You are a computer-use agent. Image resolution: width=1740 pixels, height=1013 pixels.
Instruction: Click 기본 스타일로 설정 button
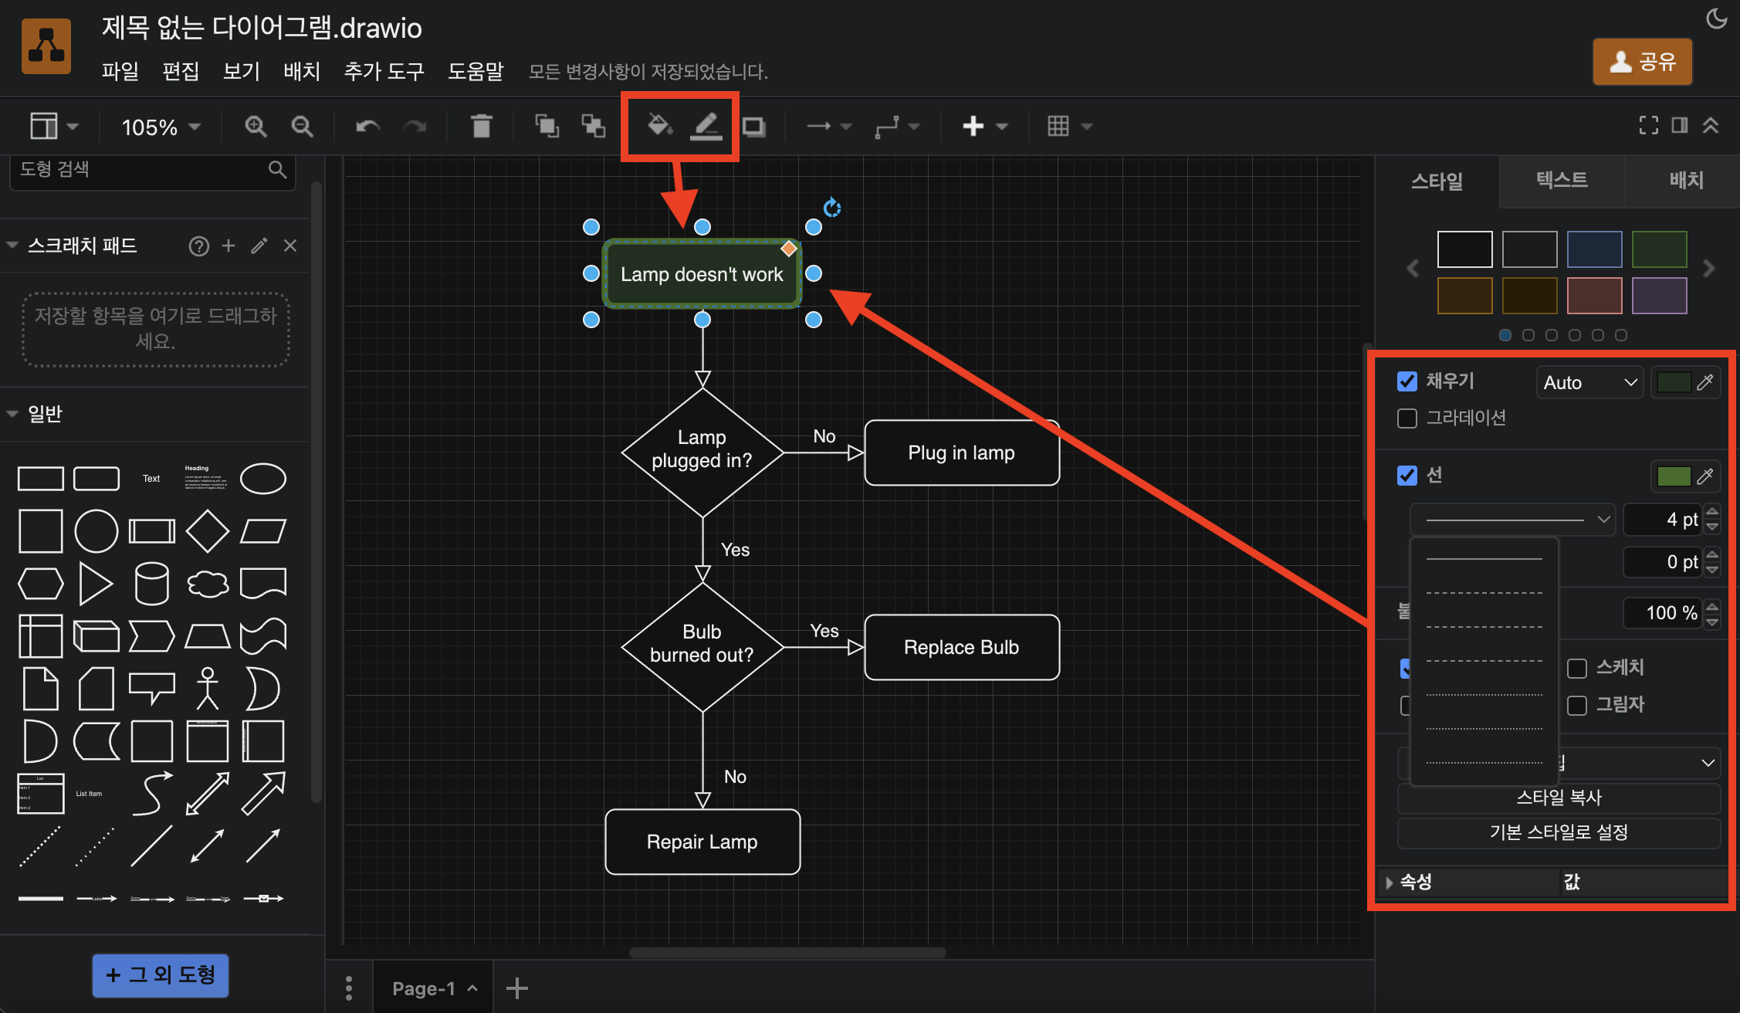pyautogui.click(x=1559, y=832)
